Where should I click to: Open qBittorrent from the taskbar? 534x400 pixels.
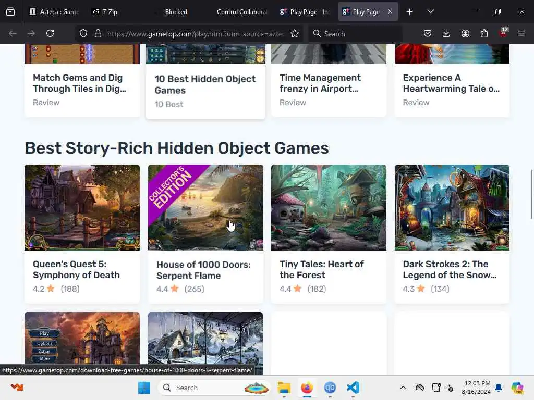(330, 387)
